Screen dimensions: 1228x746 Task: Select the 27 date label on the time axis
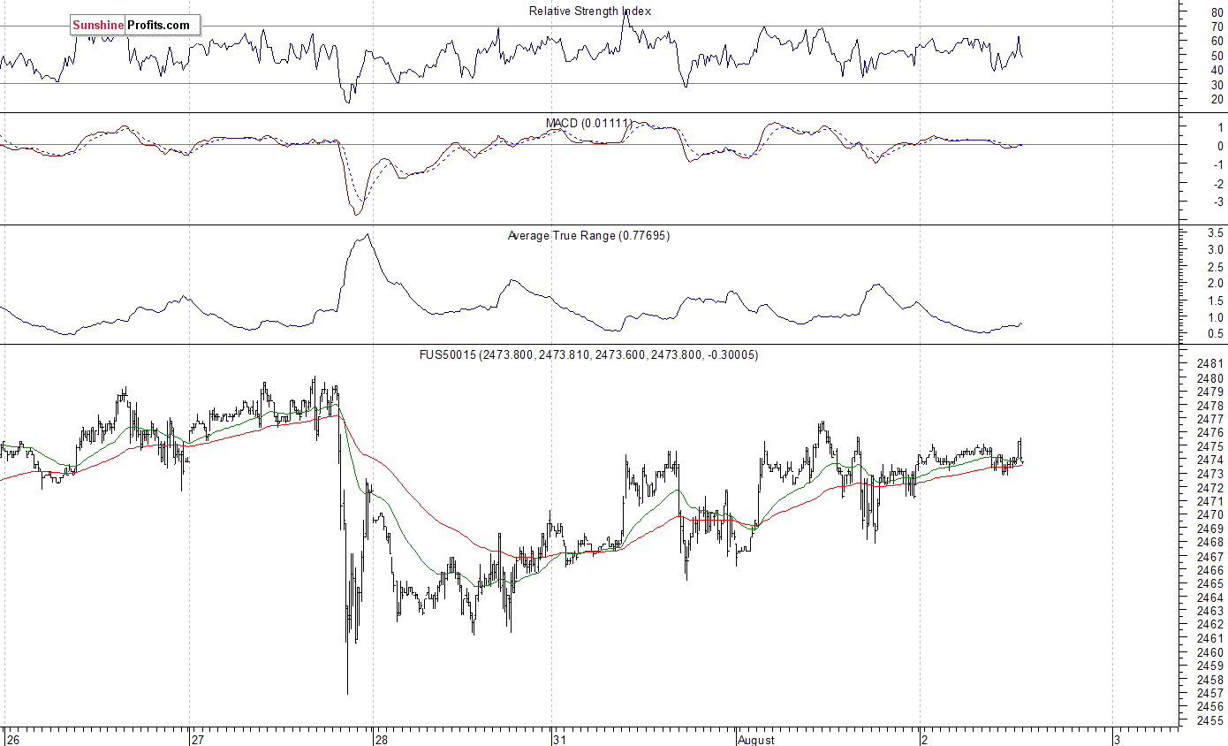pyautogui.click(x=199, y=739)
